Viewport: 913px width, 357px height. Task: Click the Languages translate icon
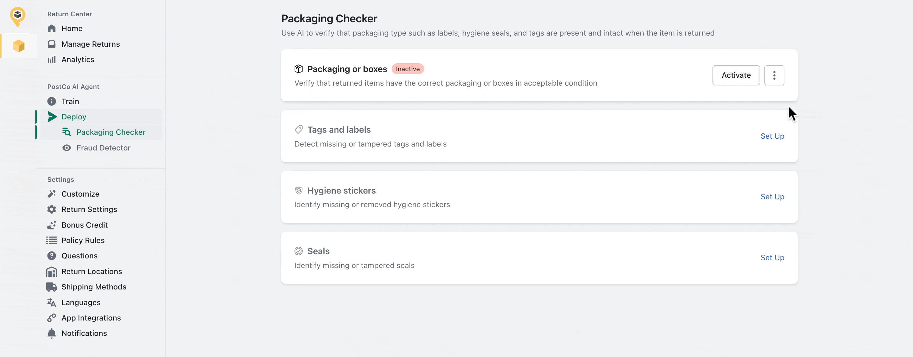52,302
